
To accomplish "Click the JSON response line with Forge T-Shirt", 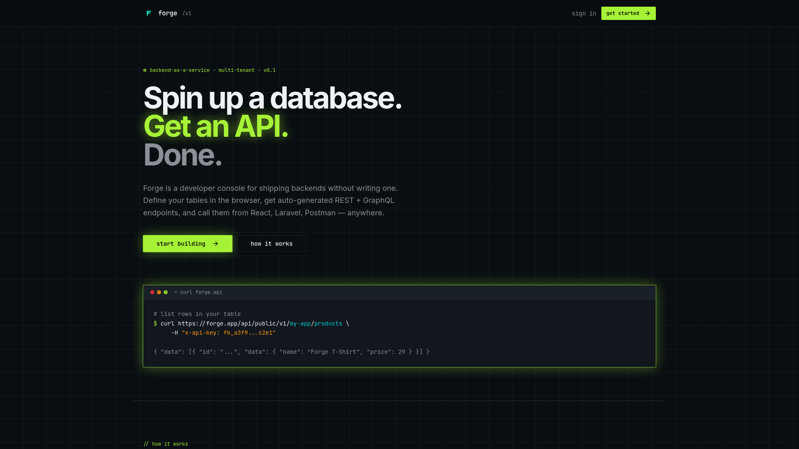I will tap(292, 352).
